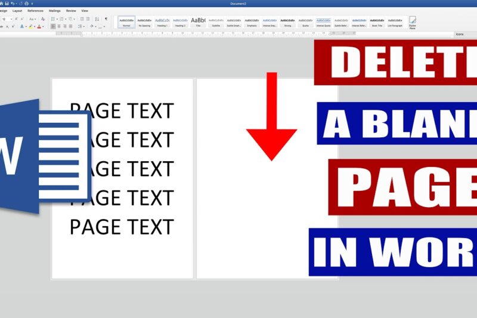Open the Undo history dropdown arrow

16,4
